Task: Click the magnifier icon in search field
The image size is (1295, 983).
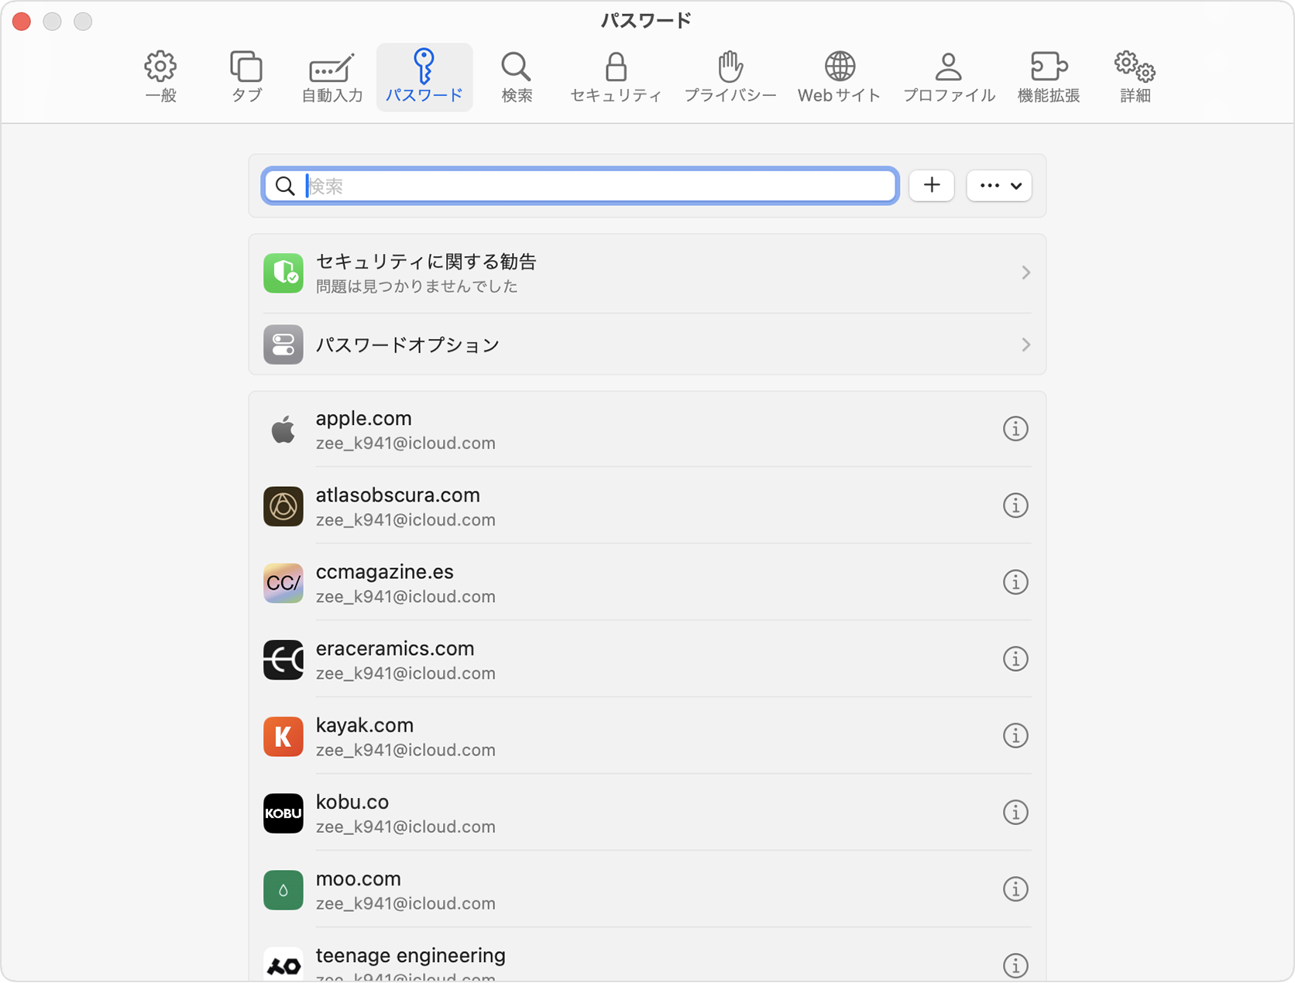Action: (285, 186)
